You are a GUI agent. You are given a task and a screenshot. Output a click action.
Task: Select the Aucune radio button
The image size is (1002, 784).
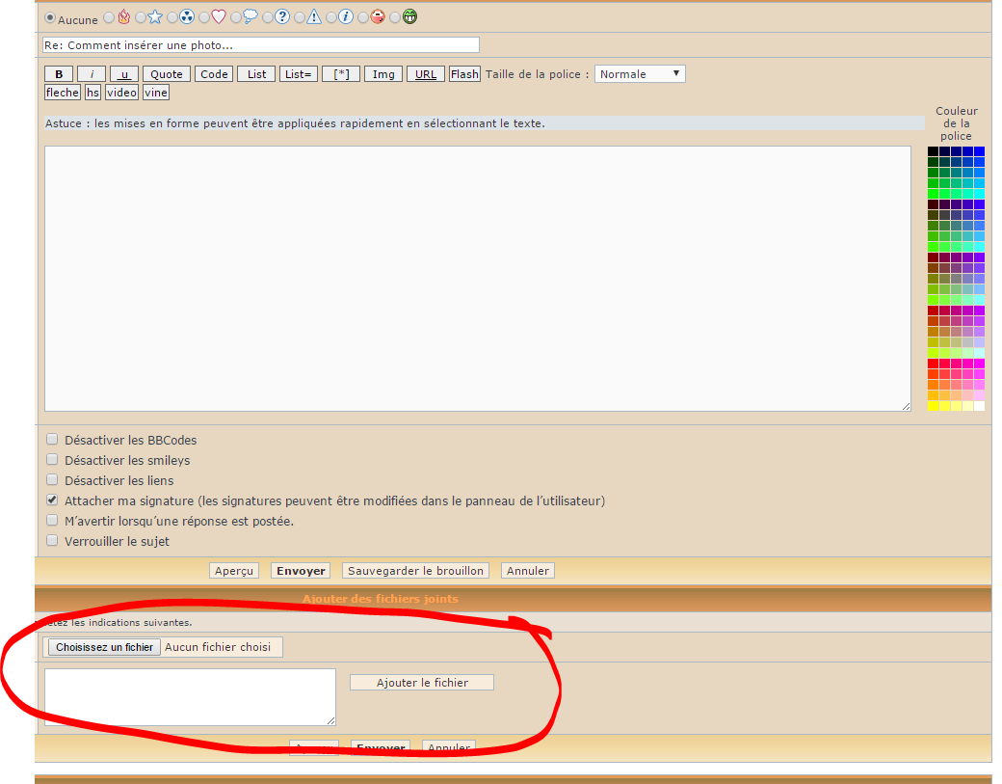pyautogui.click(x=50, y=17)
